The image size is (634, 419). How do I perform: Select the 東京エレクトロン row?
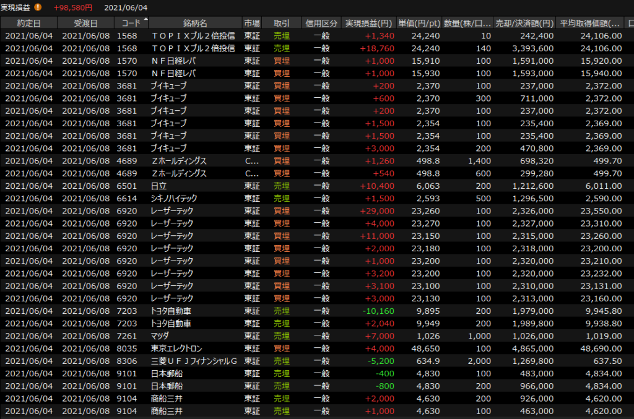click(176, 348)
